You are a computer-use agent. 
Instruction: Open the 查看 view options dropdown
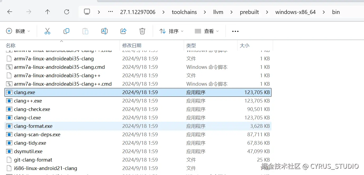pos(207,31)
